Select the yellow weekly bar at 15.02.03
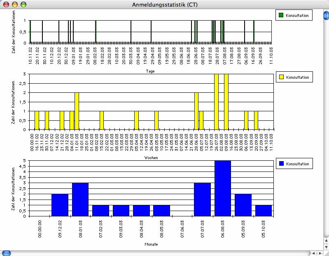 click(x=102, y=120)
